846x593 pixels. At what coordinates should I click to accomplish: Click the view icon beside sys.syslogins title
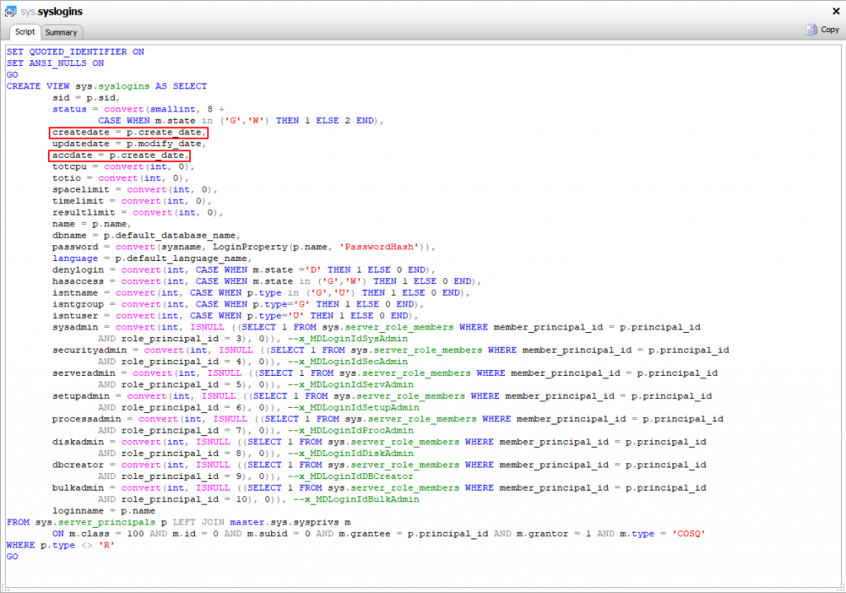coord(10,11)
